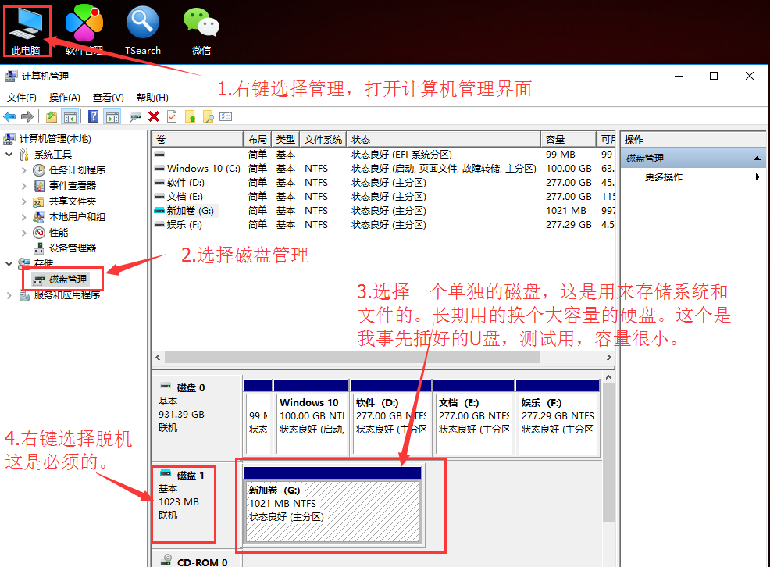The image size is (770, 567).
Task: Click the blue Help question mark icon
Action: [x=93, y=116]
